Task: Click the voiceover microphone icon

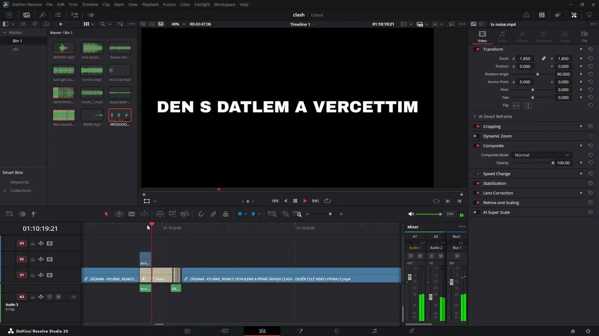Action: pos(34,214)
